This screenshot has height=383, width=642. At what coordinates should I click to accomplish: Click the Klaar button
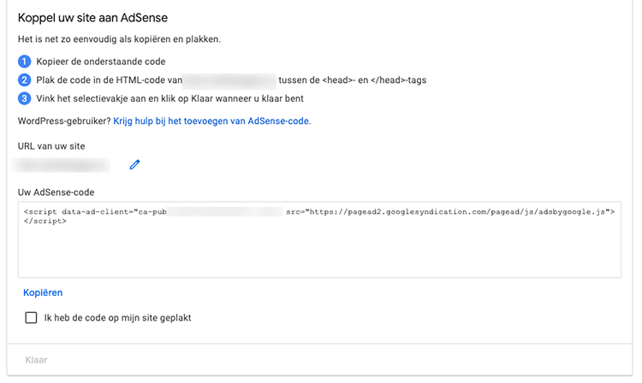pyautogui.click(x=37, y=360)
